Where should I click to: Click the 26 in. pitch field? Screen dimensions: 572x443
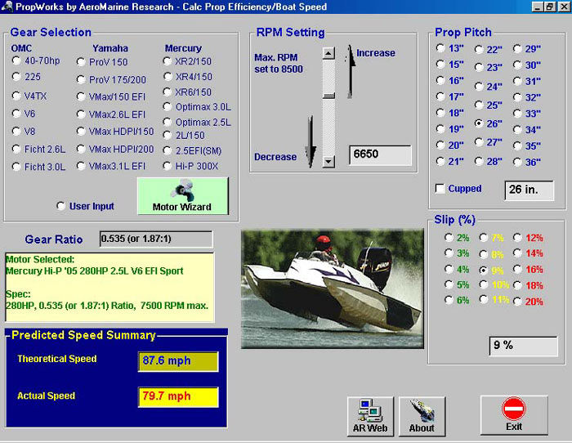[x=530, y=190]
